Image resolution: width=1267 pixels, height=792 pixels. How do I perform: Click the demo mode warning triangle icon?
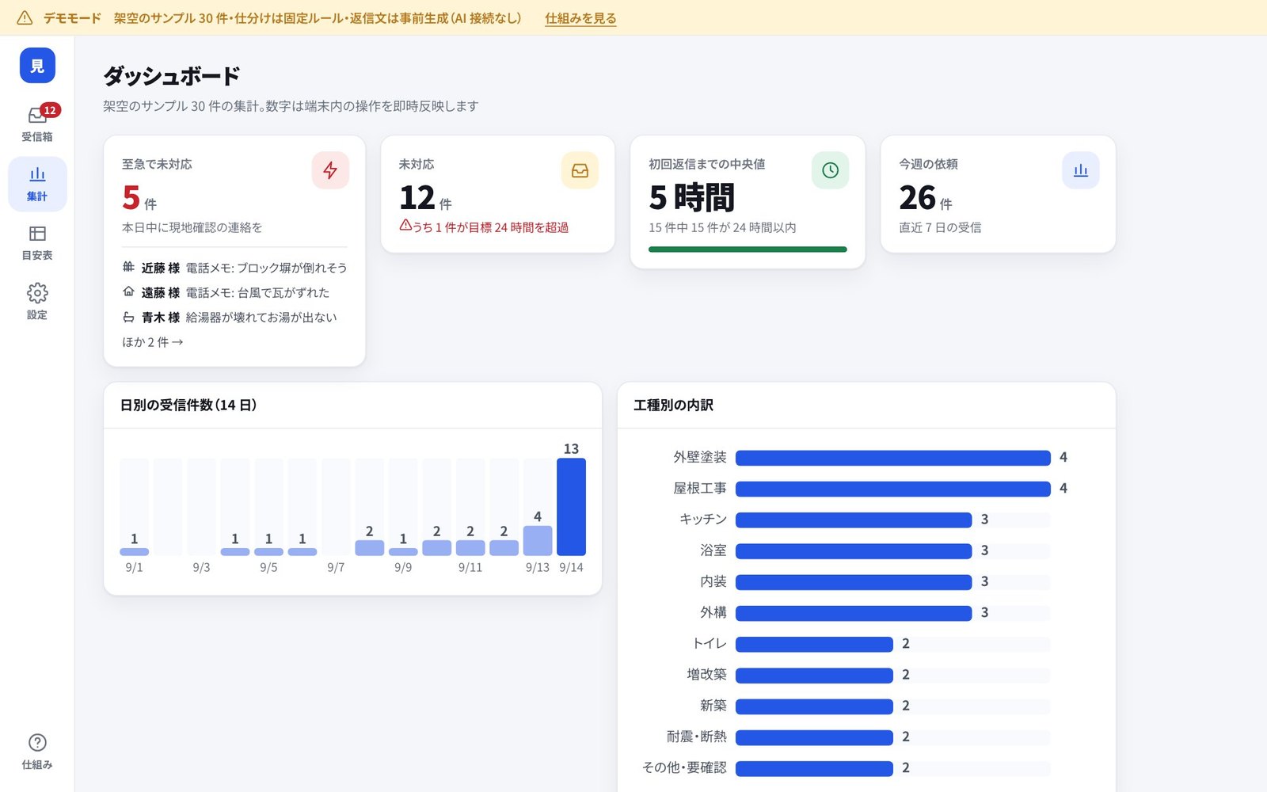coord(25,17)
